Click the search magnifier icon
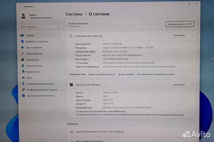Screen dimensions: 214x142 tap(59, 27)
